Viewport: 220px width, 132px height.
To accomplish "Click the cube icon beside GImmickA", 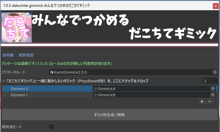I will [x=95, y=89].
